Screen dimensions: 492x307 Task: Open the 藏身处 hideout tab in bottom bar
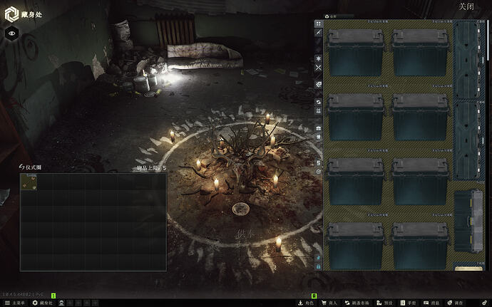[x=42, y=303]
